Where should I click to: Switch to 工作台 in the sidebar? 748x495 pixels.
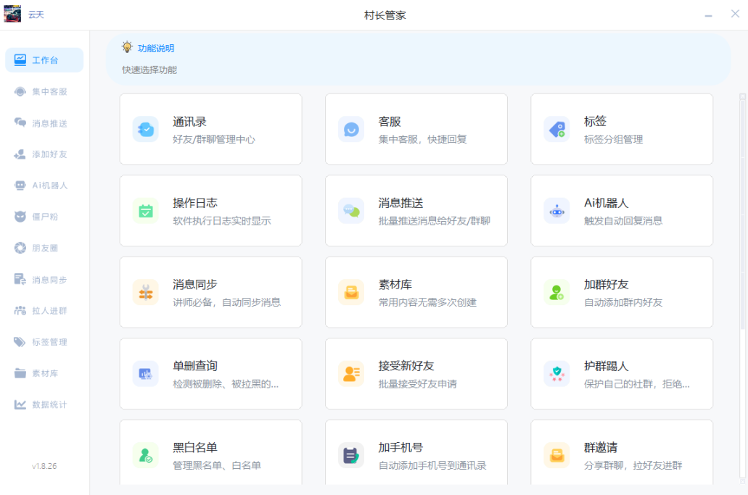[44, 60]
